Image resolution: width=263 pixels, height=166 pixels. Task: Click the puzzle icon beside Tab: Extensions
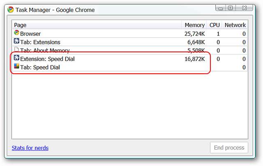tap(16, 42)
